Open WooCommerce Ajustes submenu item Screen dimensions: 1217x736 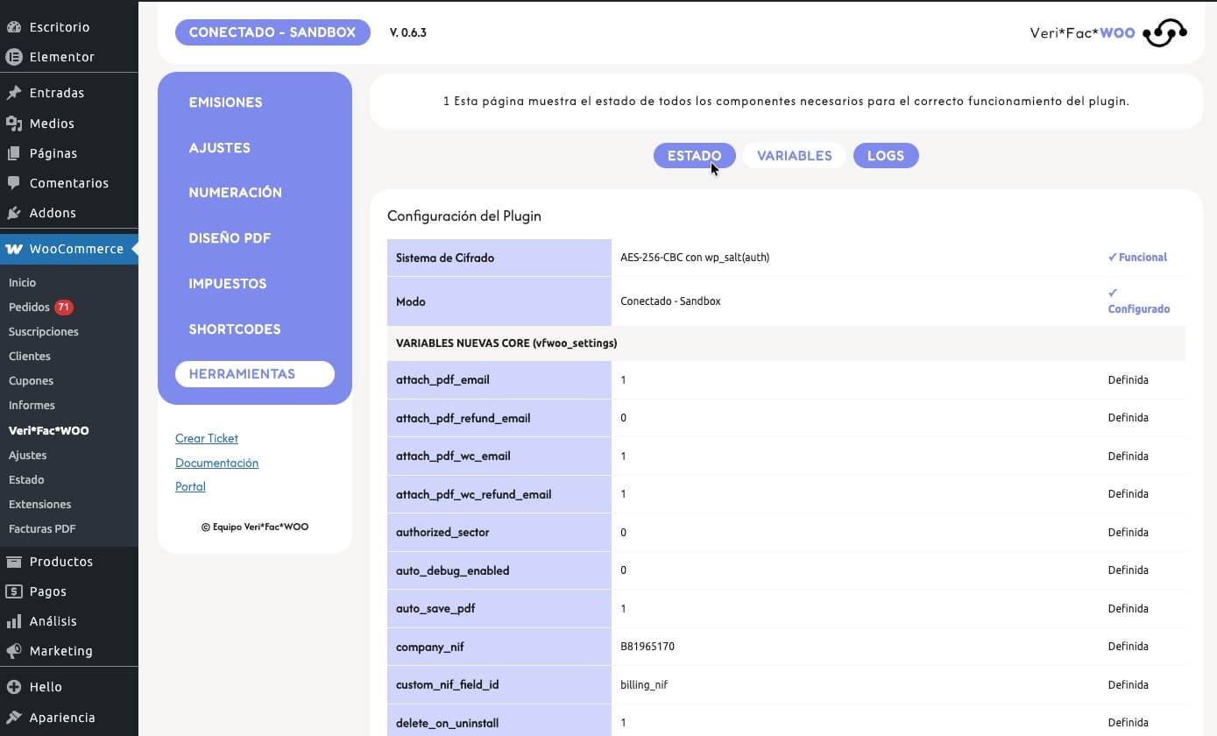pyautogui.click(x=28, y=456)
